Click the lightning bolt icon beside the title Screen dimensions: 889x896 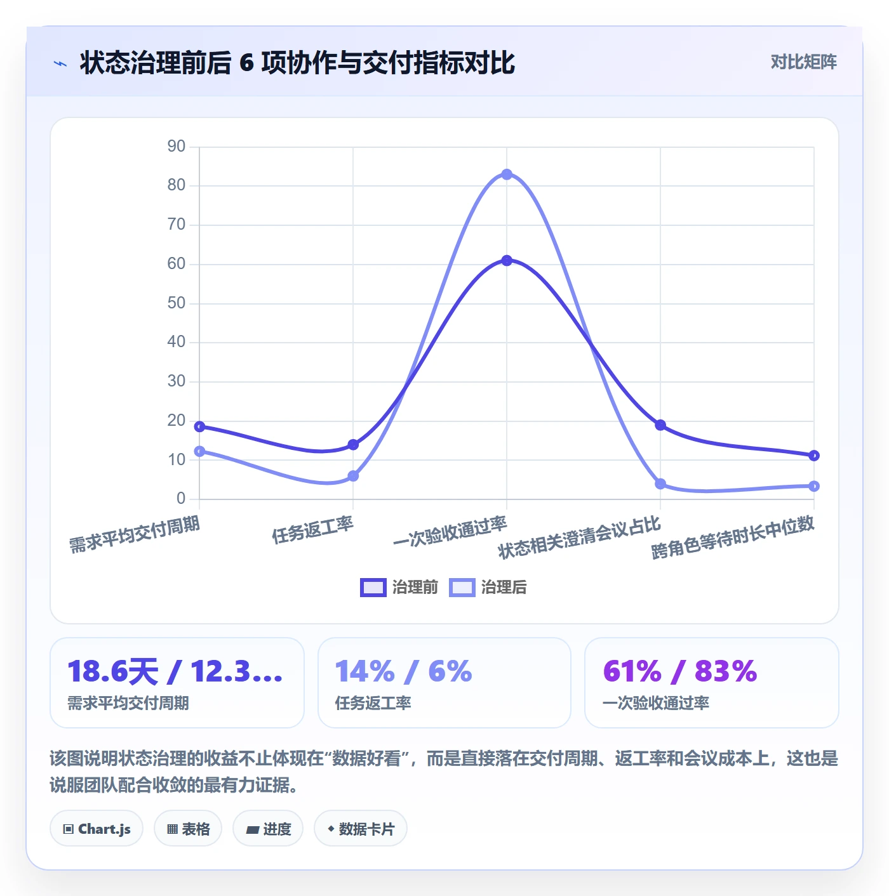(x=60, y=63)
